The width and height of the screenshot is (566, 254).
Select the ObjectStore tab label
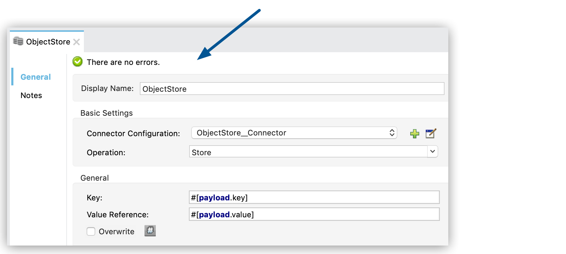[x=48, y=42]
